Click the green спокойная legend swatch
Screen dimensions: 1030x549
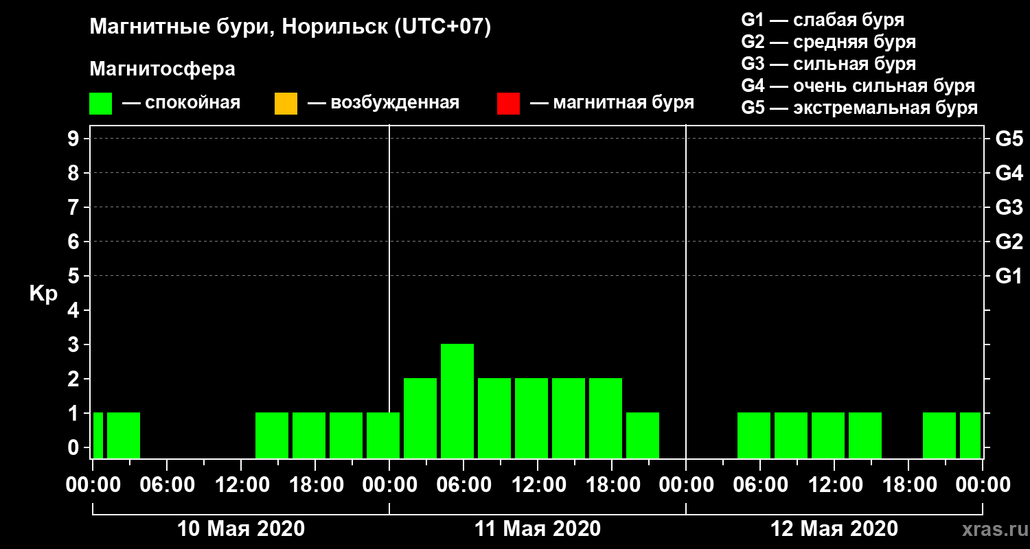(101, 104)
